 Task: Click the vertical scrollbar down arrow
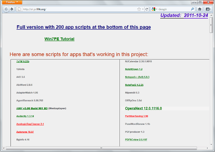tap(211, 145)
